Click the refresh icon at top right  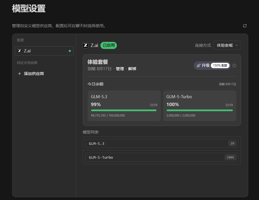[x=245, y=26]
